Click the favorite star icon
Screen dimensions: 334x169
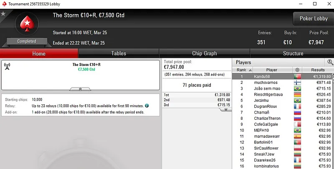pyautogui.click(x=3, y=14)
